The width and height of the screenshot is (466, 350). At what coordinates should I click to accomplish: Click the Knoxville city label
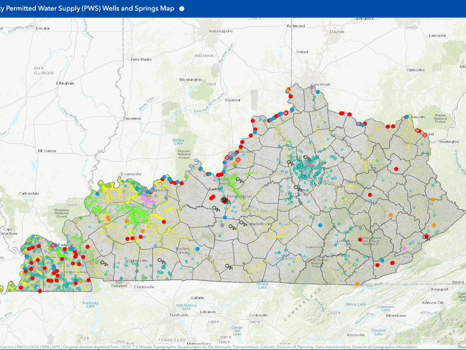click(356, 335)
